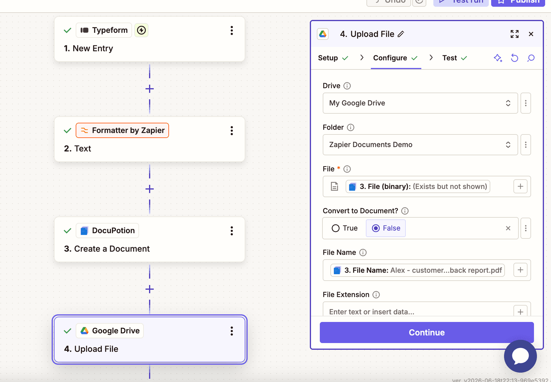Show info tooltip for Folder field
Image resolution: width=551 pixels, height=382 pixels.
click(x=351, y=127)
